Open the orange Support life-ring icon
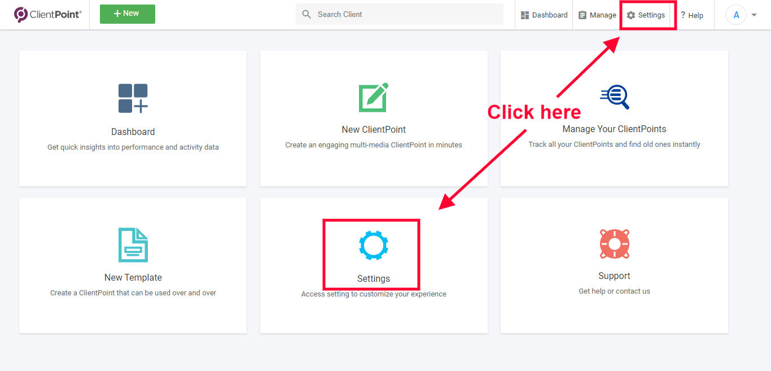The width and height of the screenshot is (771, 371). (614, 244)
